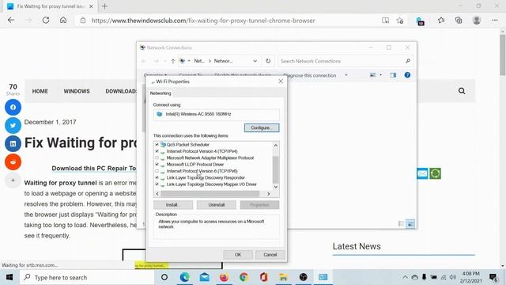Share article on LinkedIn
506x285 pixels.
coord(13,143)
